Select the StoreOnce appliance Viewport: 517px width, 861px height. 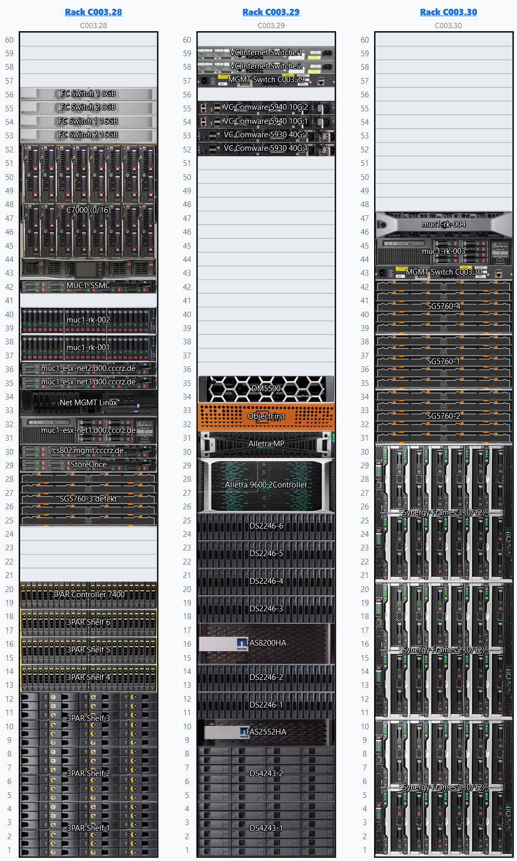(x=88, y=465)
